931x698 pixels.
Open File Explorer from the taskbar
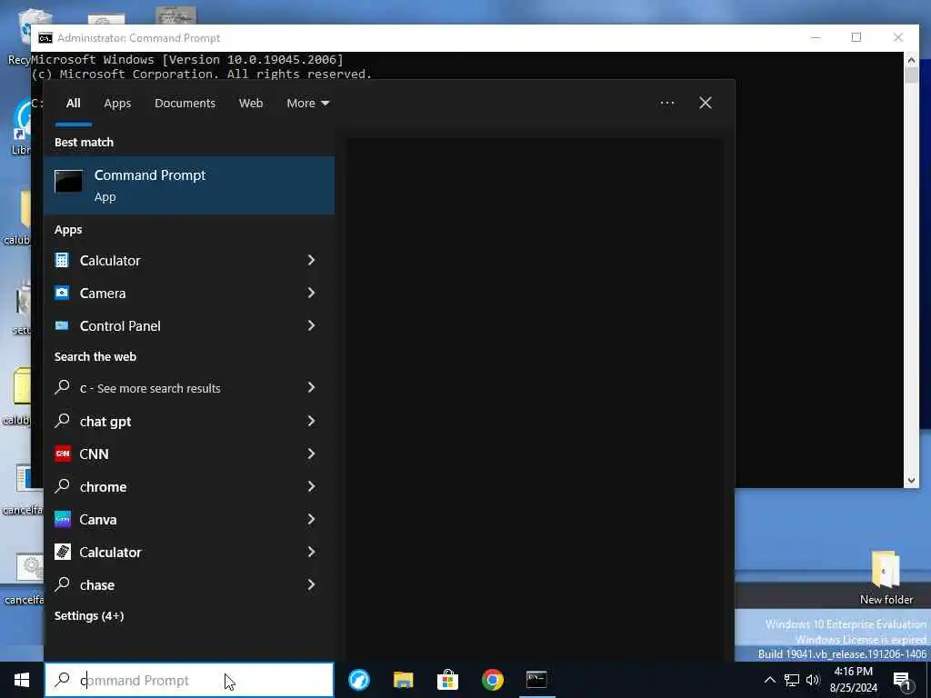[403, 680]
